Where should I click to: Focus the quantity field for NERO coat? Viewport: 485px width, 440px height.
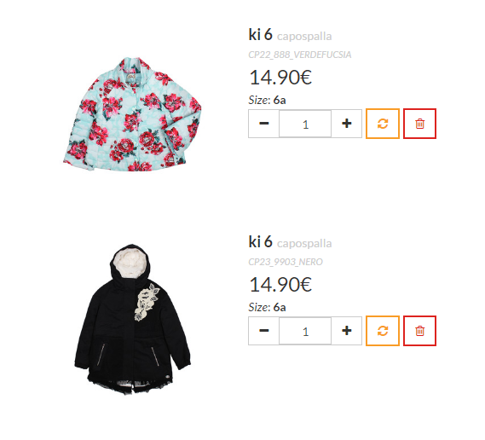pyautogui.click(x=305, y=331)
